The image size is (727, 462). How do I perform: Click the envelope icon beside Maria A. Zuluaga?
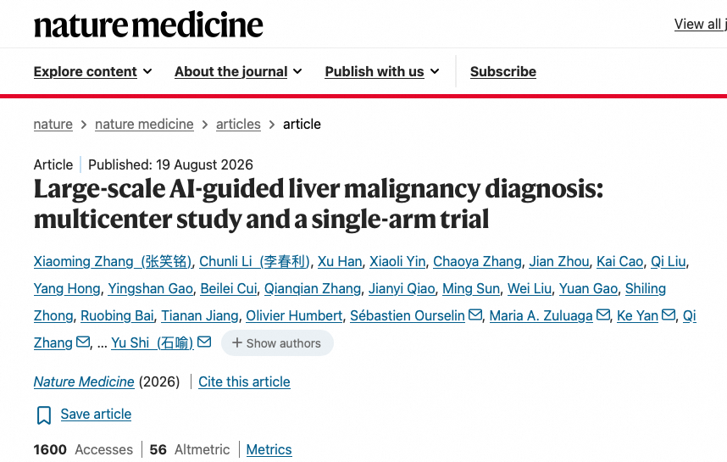coord(602,315)
